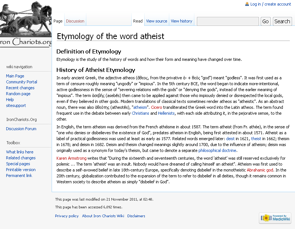295x229 pixels.
Task: Open the Privacy policy footer link
Action: tap(67, 216)
